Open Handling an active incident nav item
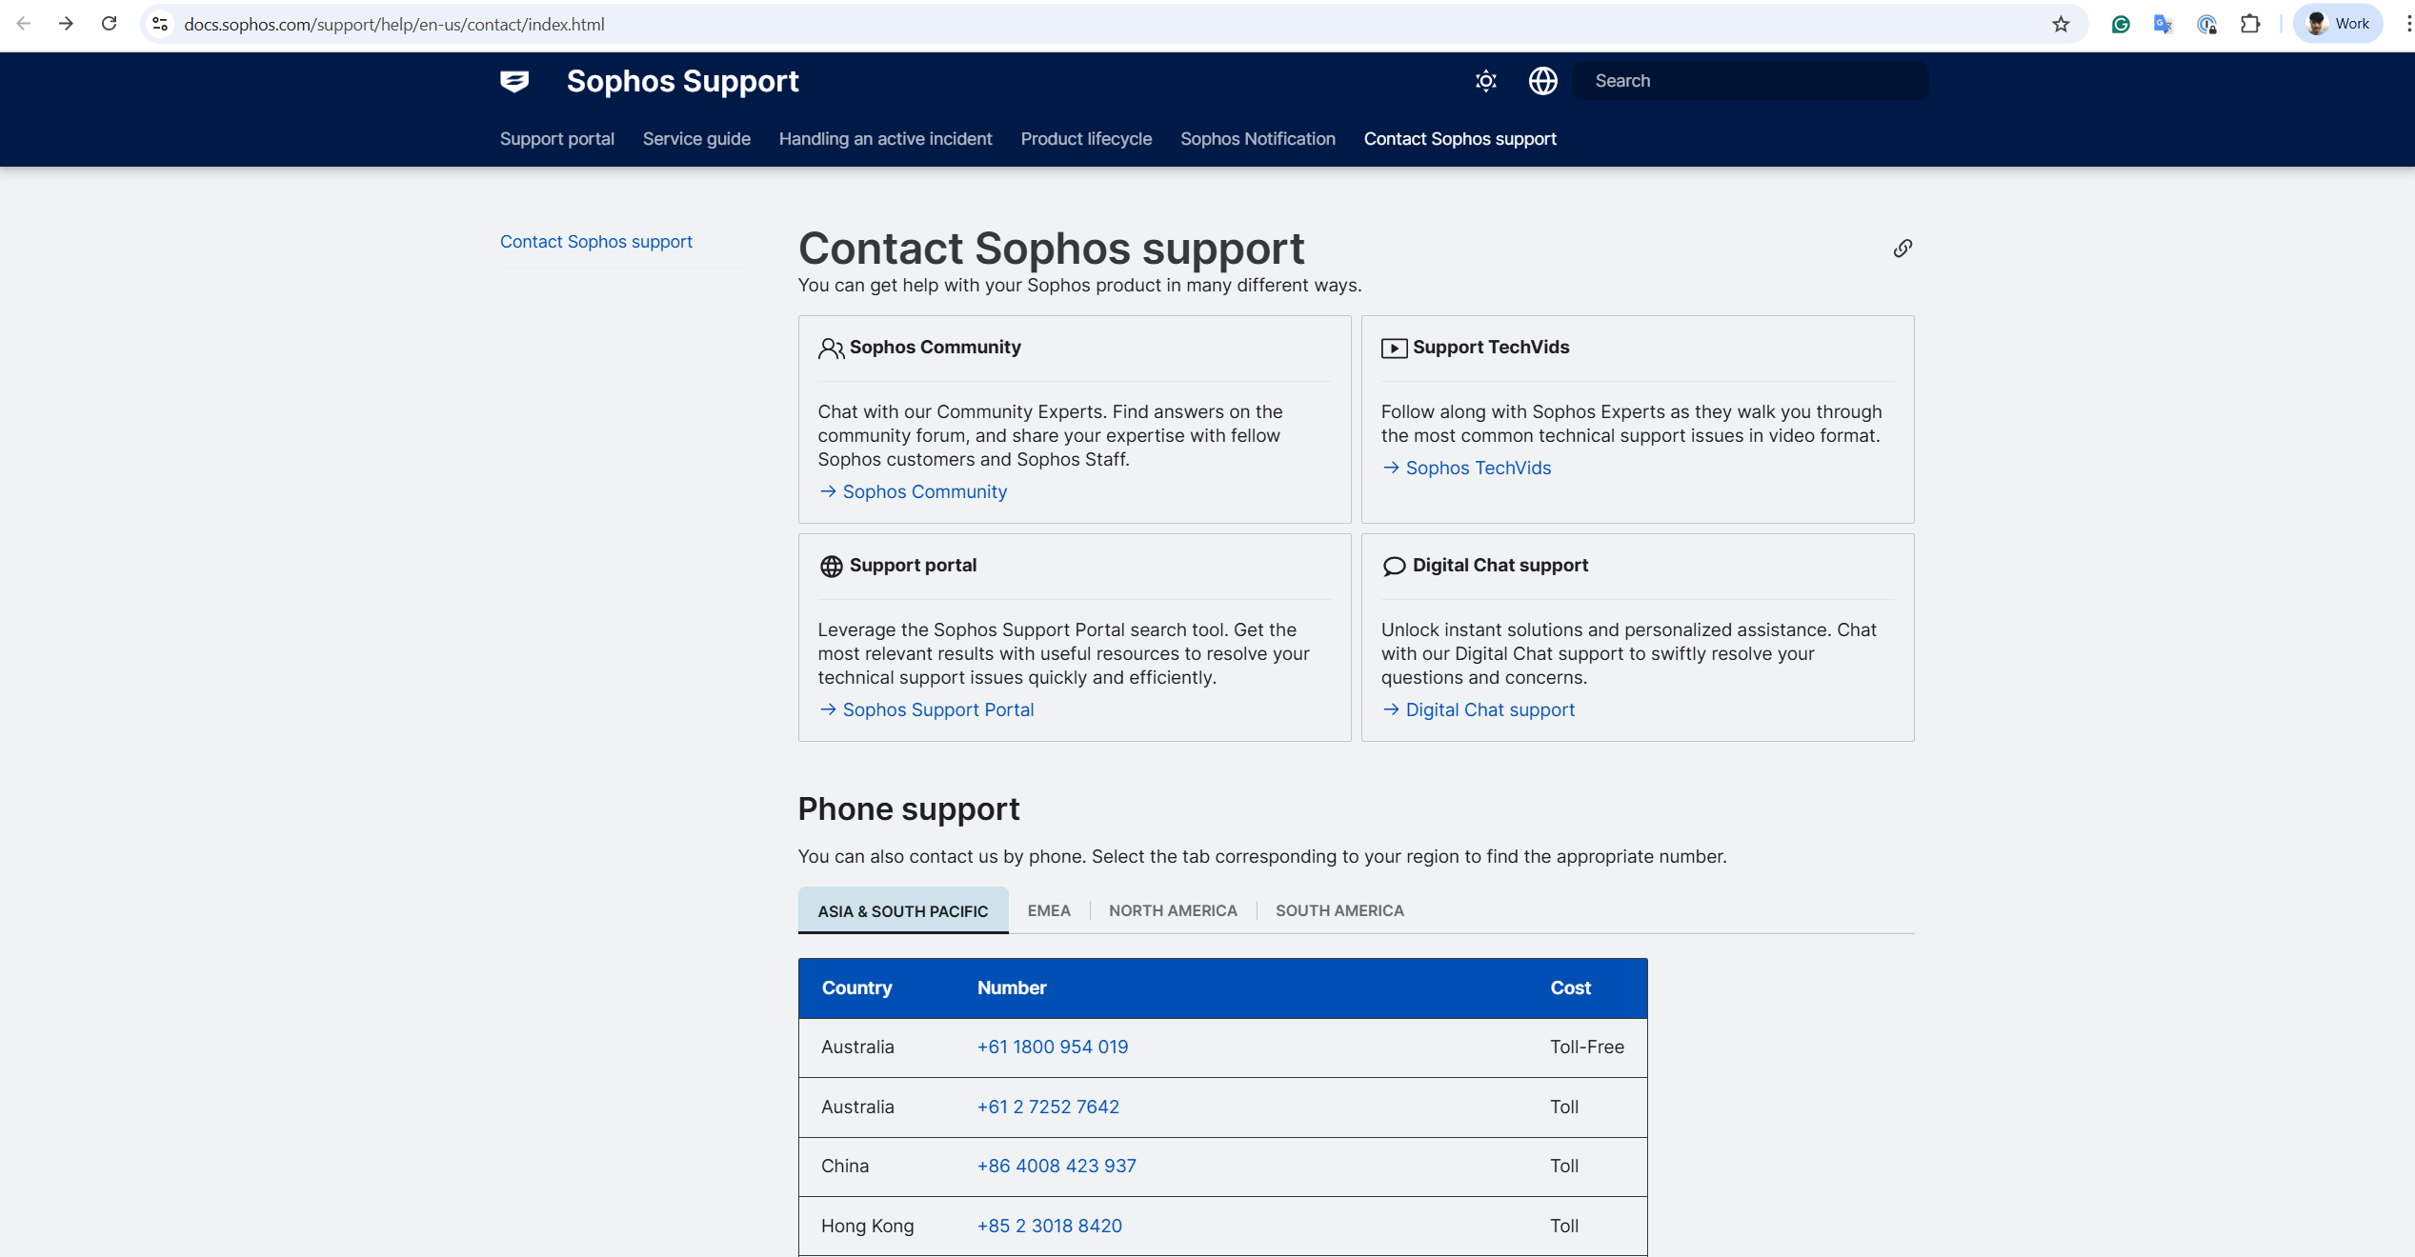 pos(885,139)
